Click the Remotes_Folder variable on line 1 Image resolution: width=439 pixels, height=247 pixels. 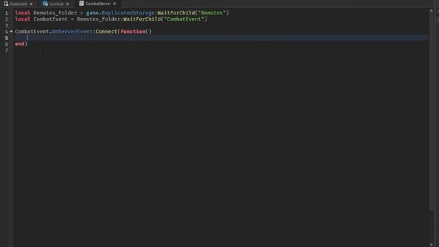click(x=55, y=13)
